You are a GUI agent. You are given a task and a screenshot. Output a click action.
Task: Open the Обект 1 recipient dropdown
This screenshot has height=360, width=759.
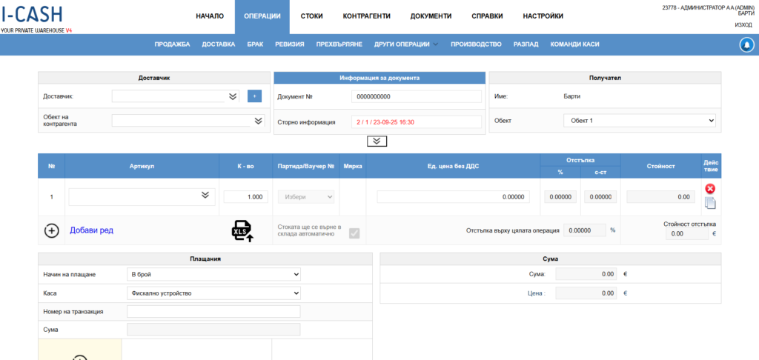pyautogui.click(x=639, y=121)
